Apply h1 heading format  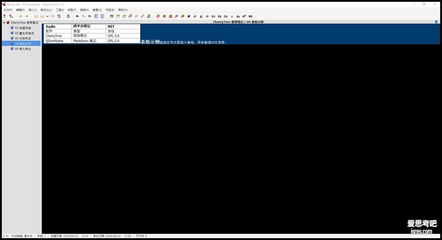(213, 16)
